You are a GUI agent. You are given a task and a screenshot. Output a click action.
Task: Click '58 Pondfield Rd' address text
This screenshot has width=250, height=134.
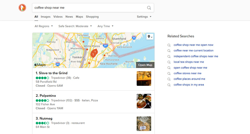pyautogui.click(x=46, y=82)
